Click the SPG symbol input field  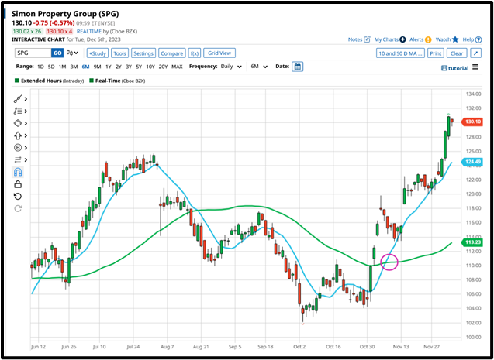[x=33, y=53]
